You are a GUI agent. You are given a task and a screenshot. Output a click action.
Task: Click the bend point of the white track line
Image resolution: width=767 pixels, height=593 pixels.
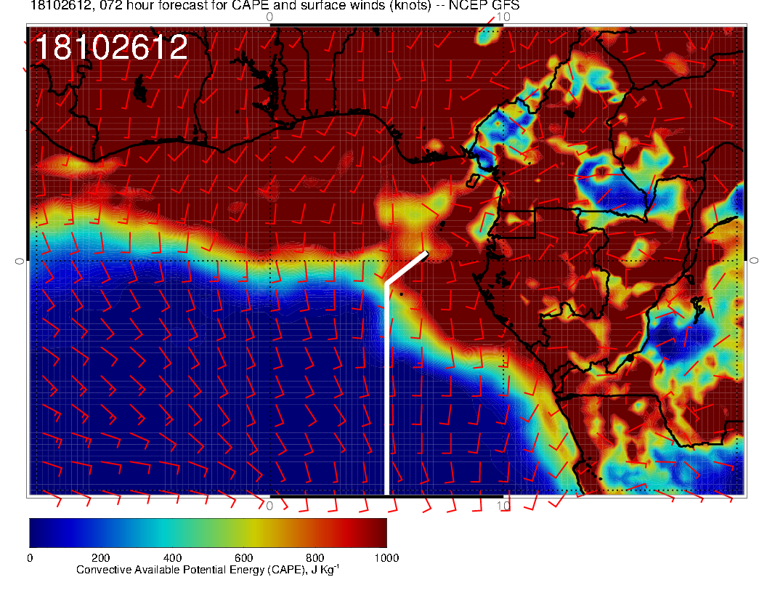pyautogui.click(x=386, y=283)
